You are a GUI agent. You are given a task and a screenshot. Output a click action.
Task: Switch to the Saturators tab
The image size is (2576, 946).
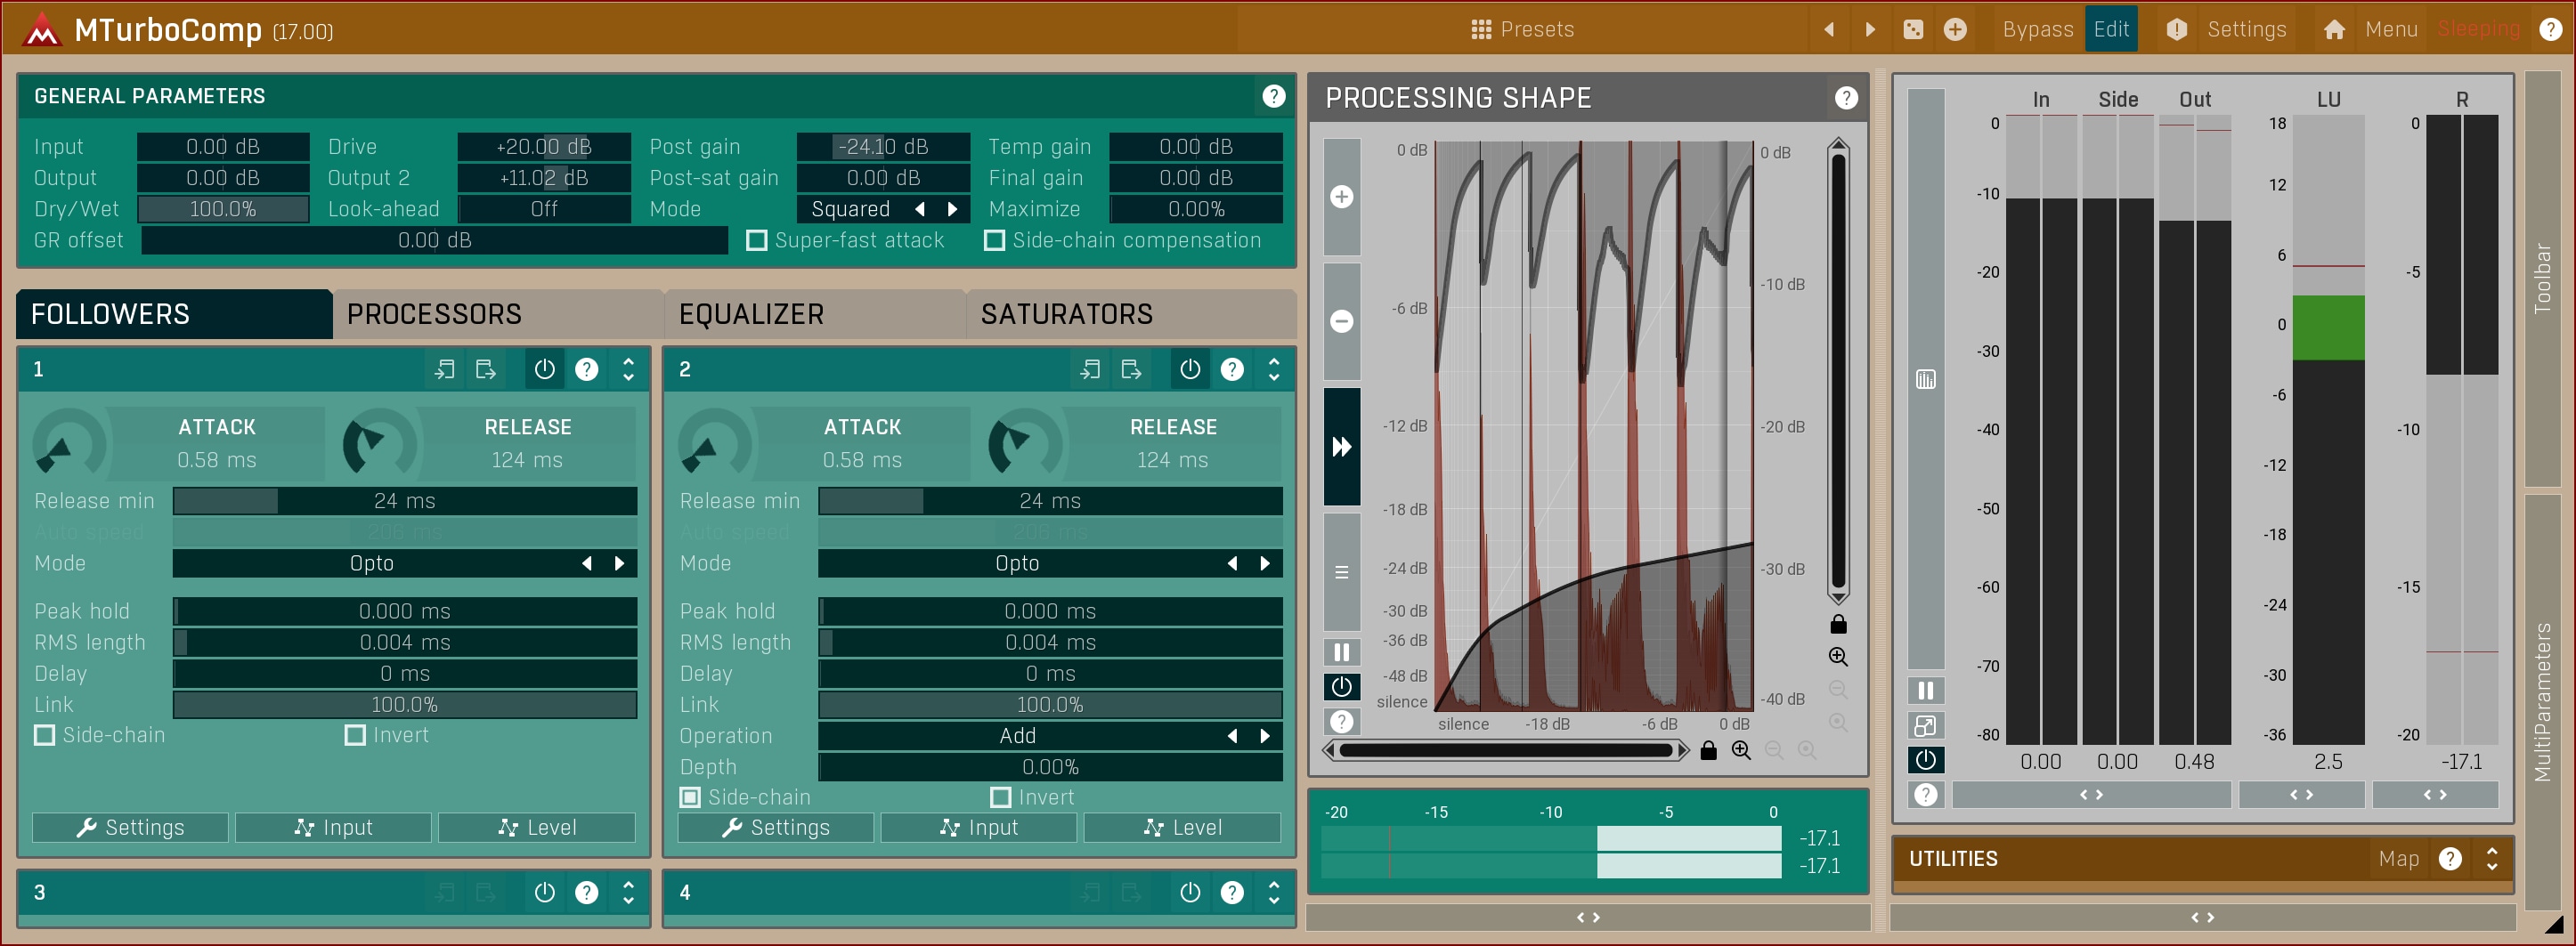(x=1066, y=315)
